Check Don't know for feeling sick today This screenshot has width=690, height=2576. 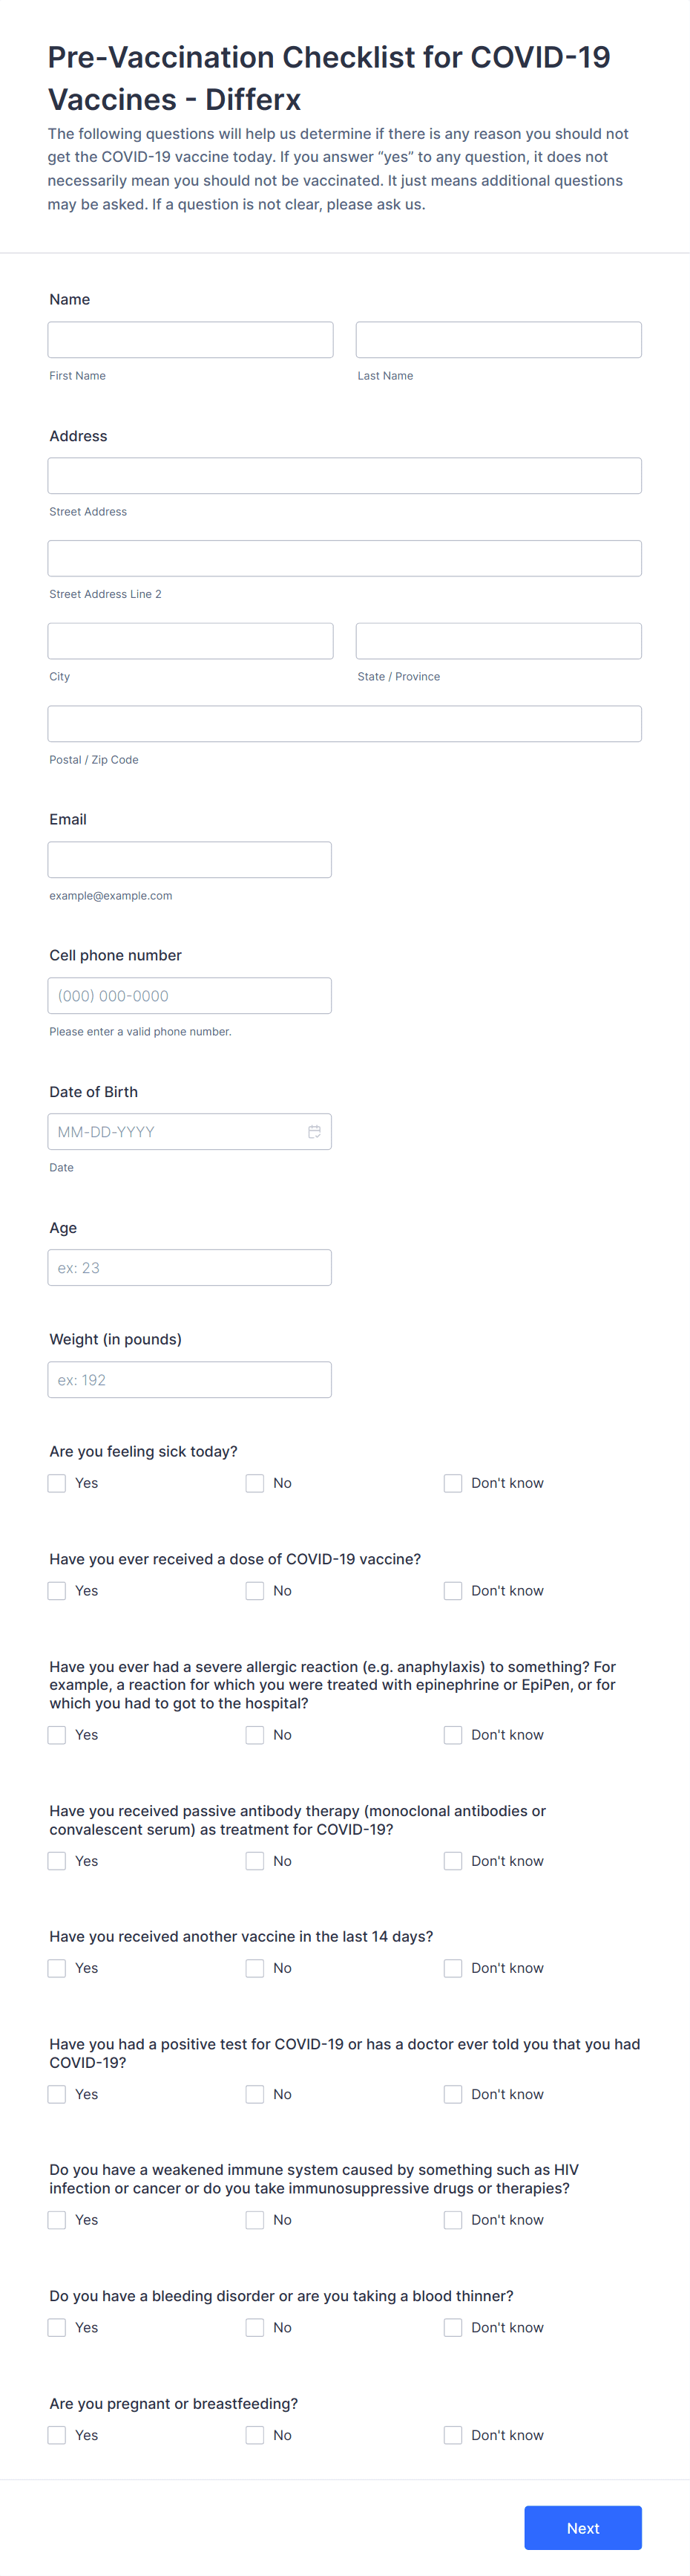453,1483
